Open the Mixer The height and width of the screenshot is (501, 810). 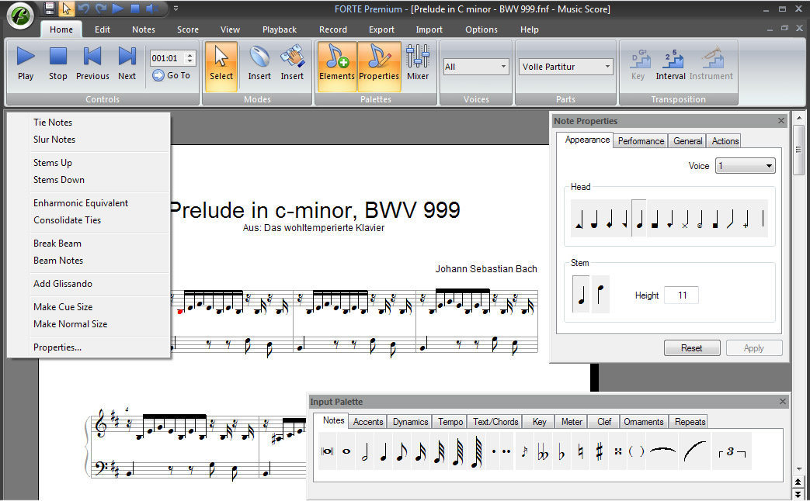[x=417, y=64]
